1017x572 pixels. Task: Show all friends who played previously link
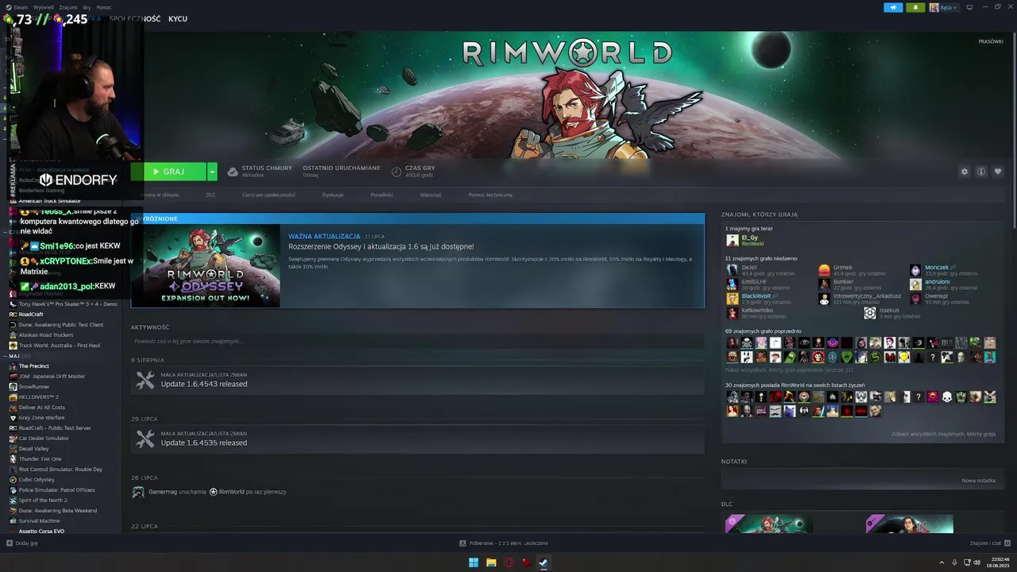[788, 369]
